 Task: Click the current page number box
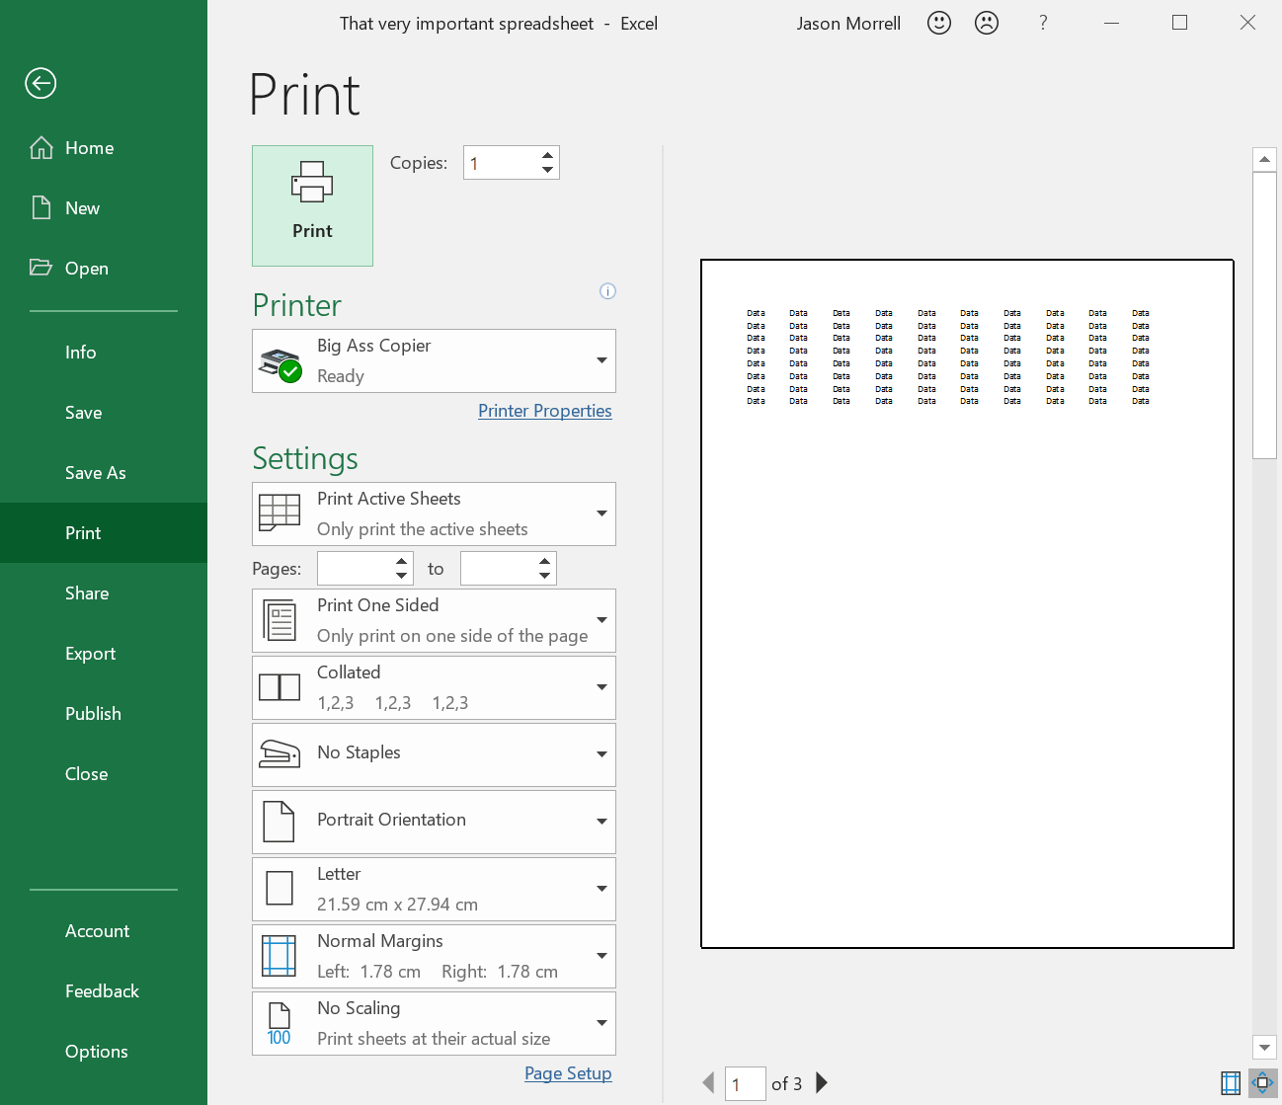746,1084
